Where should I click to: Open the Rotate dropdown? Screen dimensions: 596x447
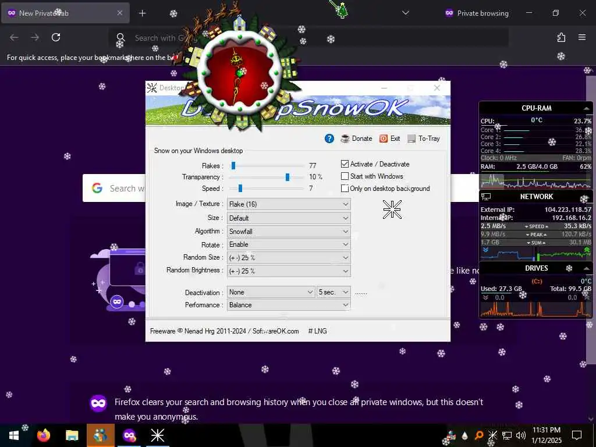tap(289, 244)
